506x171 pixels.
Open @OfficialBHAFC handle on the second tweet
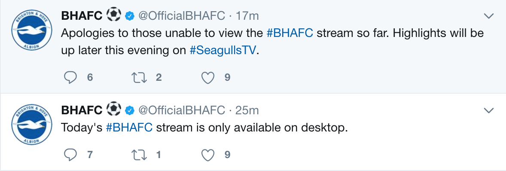(182, 111)
